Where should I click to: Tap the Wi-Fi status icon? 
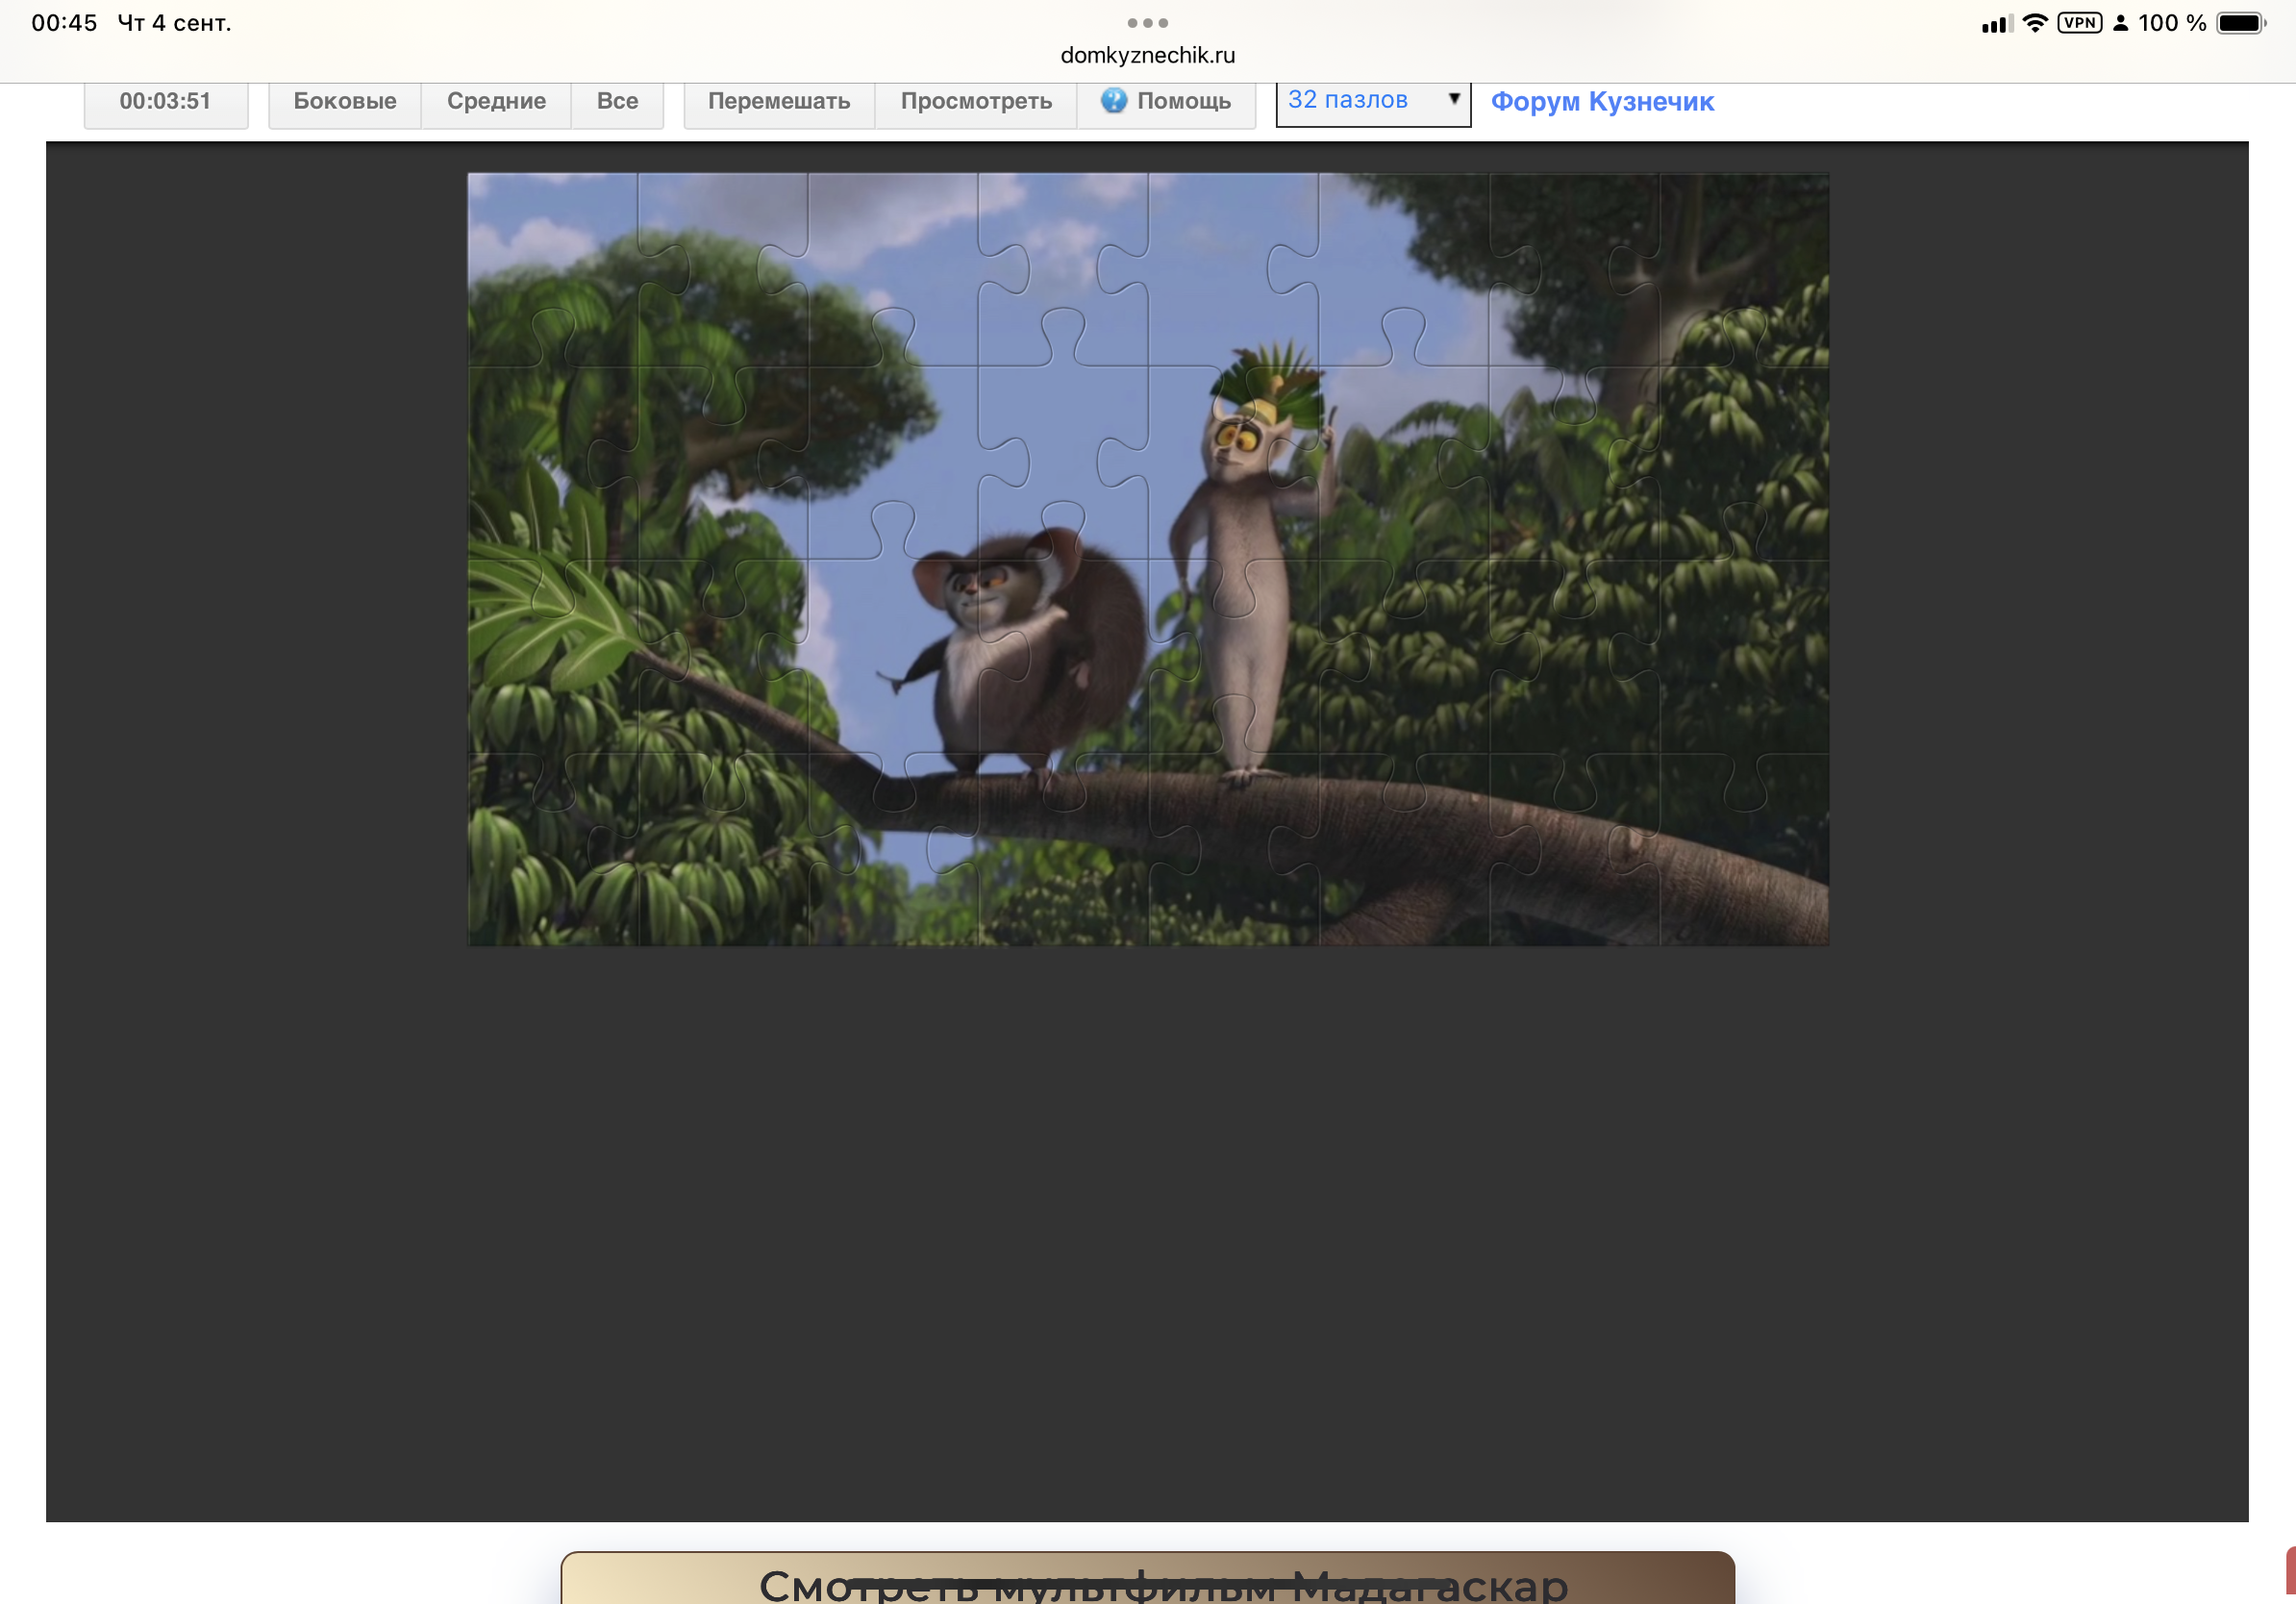(x=2035, y=23)
